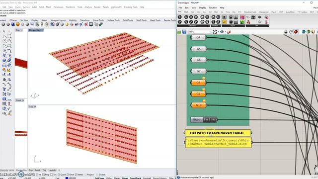The width and height of the screenshot is (318, 179).
Task: Click the blue globe sphere icon in Rhino toolbar
Action: point(13,24)
